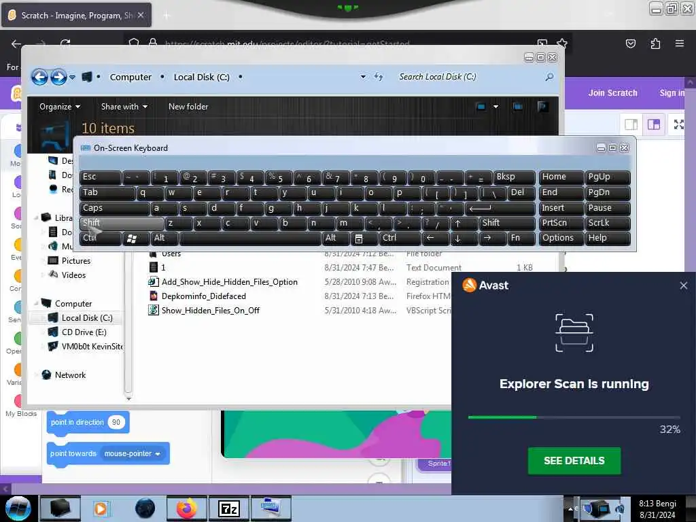
Task: Click the Avast logo in the popup
Action: pyautogui.click(x=470, y=285)
